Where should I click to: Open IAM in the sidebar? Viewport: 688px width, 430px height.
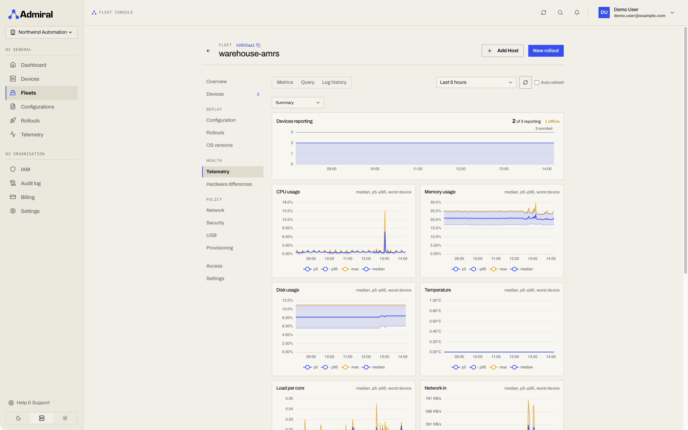pyautogui.click(x=41, y=169)
